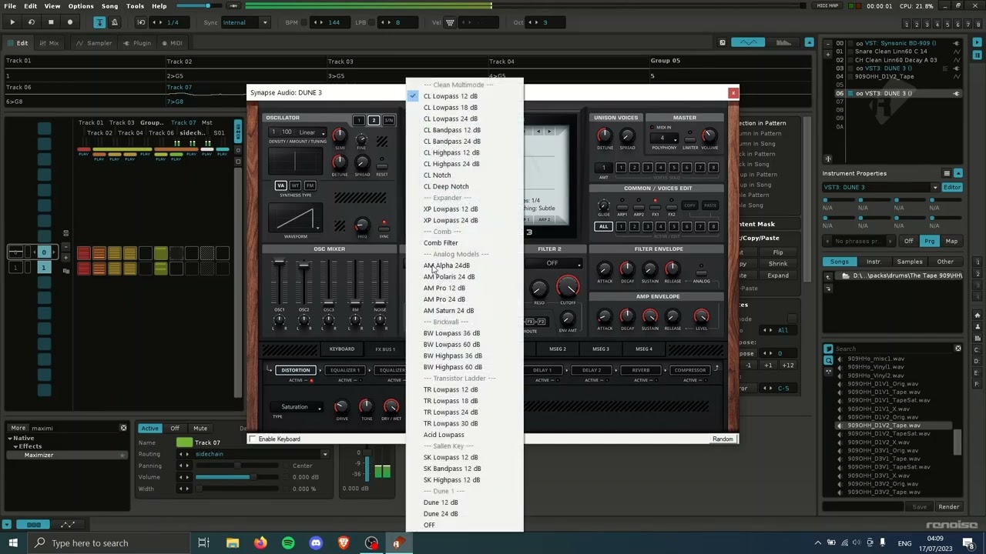Click the Render button

tap(948, 507)
